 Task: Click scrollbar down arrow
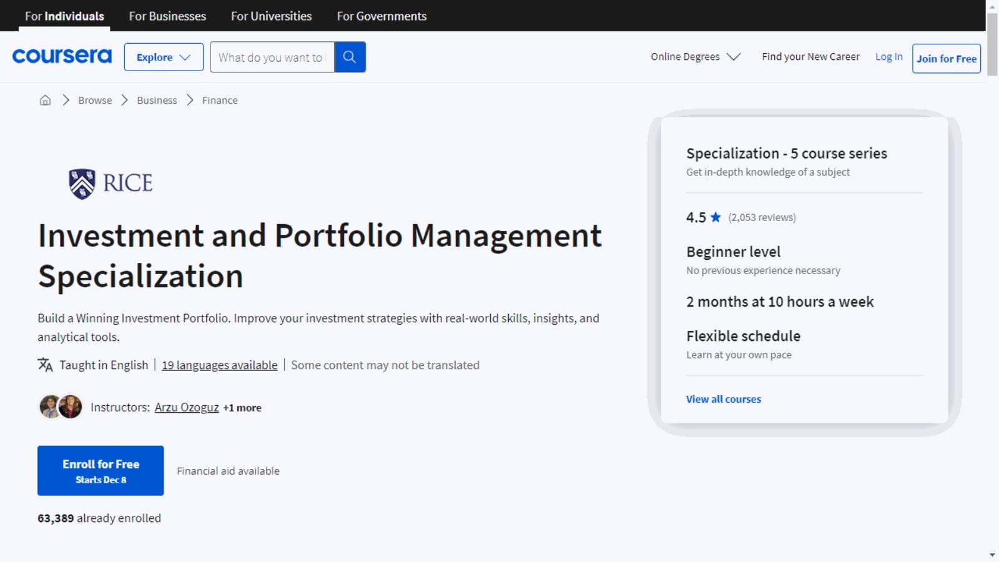[992, 555]
